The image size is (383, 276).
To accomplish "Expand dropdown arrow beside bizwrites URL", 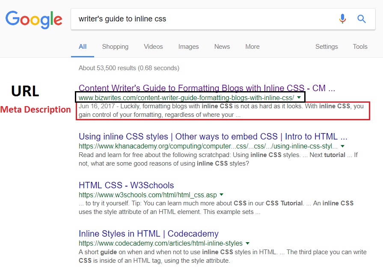I will coord(299,98).
